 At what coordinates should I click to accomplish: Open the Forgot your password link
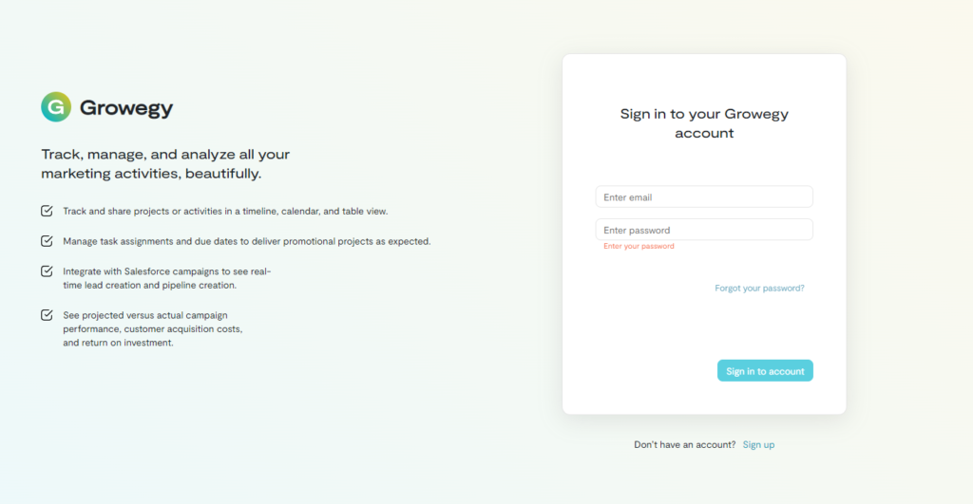click(759, 288)
